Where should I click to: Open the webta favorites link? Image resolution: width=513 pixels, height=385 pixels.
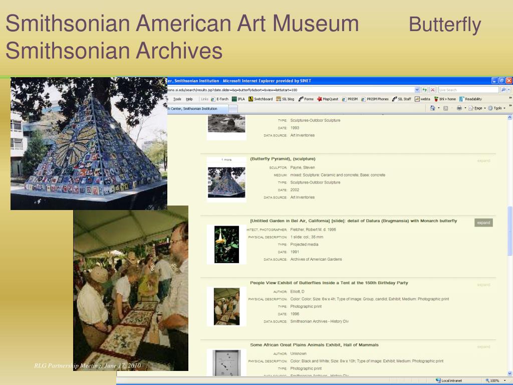click(x=422, y=99)
